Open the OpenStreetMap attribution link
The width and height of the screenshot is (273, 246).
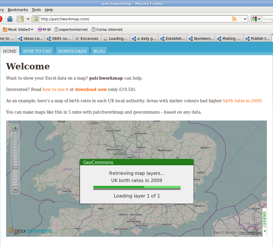(250, 232)
